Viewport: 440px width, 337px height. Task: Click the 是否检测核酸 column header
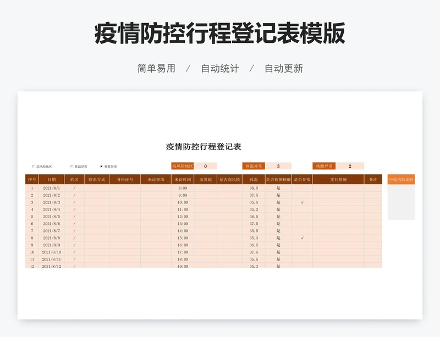tap(278, 179)
